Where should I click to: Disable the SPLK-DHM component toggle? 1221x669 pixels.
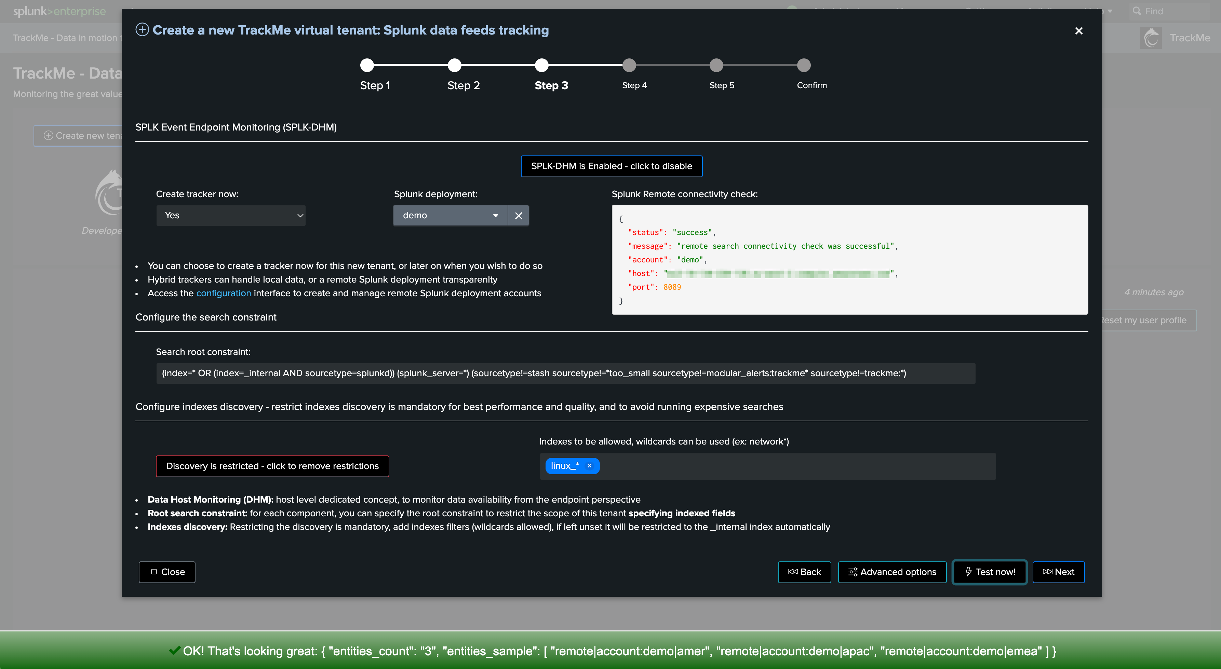[x=611, y=166]
